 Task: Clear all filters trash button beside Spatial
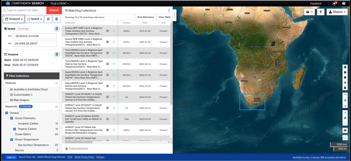(56, 19)
